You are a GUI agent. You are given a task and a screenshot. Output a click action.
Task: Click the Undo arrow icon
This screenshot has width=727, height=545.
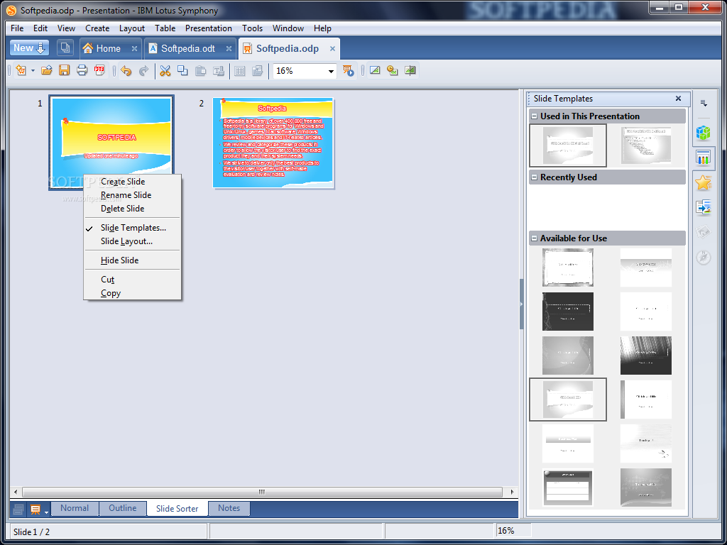[126, 70]
